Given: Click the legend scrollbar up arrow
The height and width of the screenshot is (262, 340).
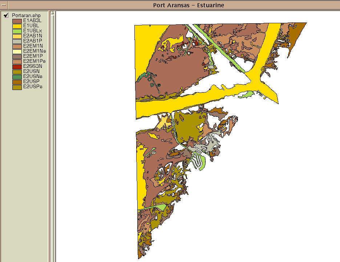Looking at the screenshot, I should point(52,13).
